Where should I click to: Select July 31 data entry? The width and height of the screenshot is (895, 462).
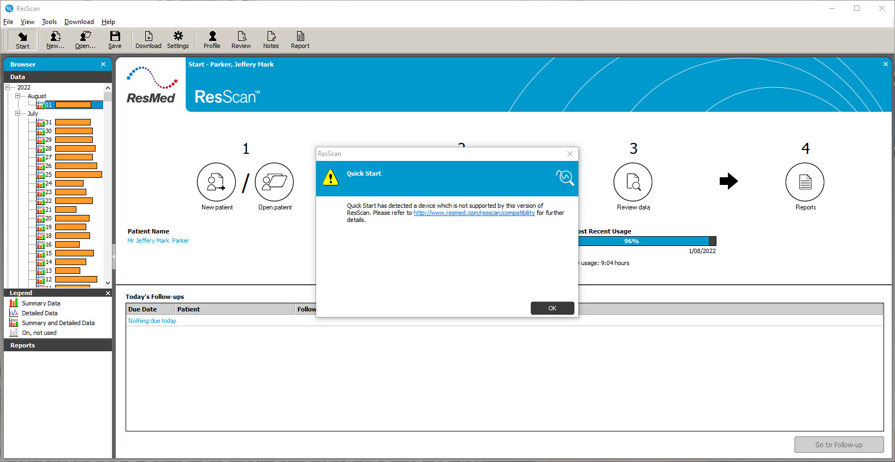[x=63, y=122]
